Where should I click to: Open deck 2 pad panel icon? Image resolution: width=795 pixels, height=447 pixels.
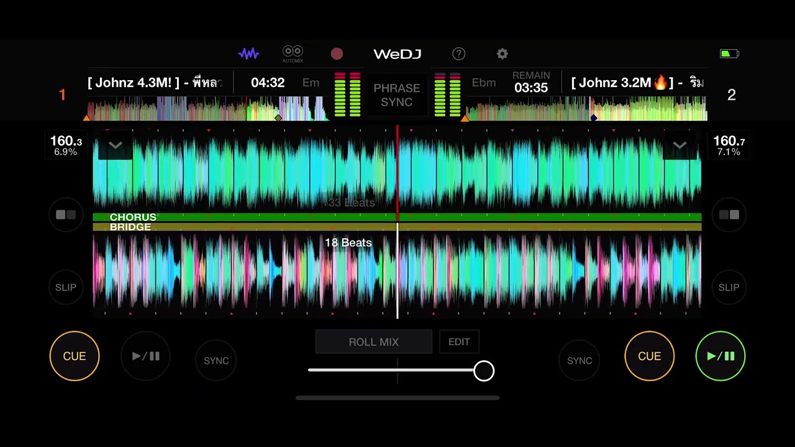pyautogui.click(x=729, y=215)
